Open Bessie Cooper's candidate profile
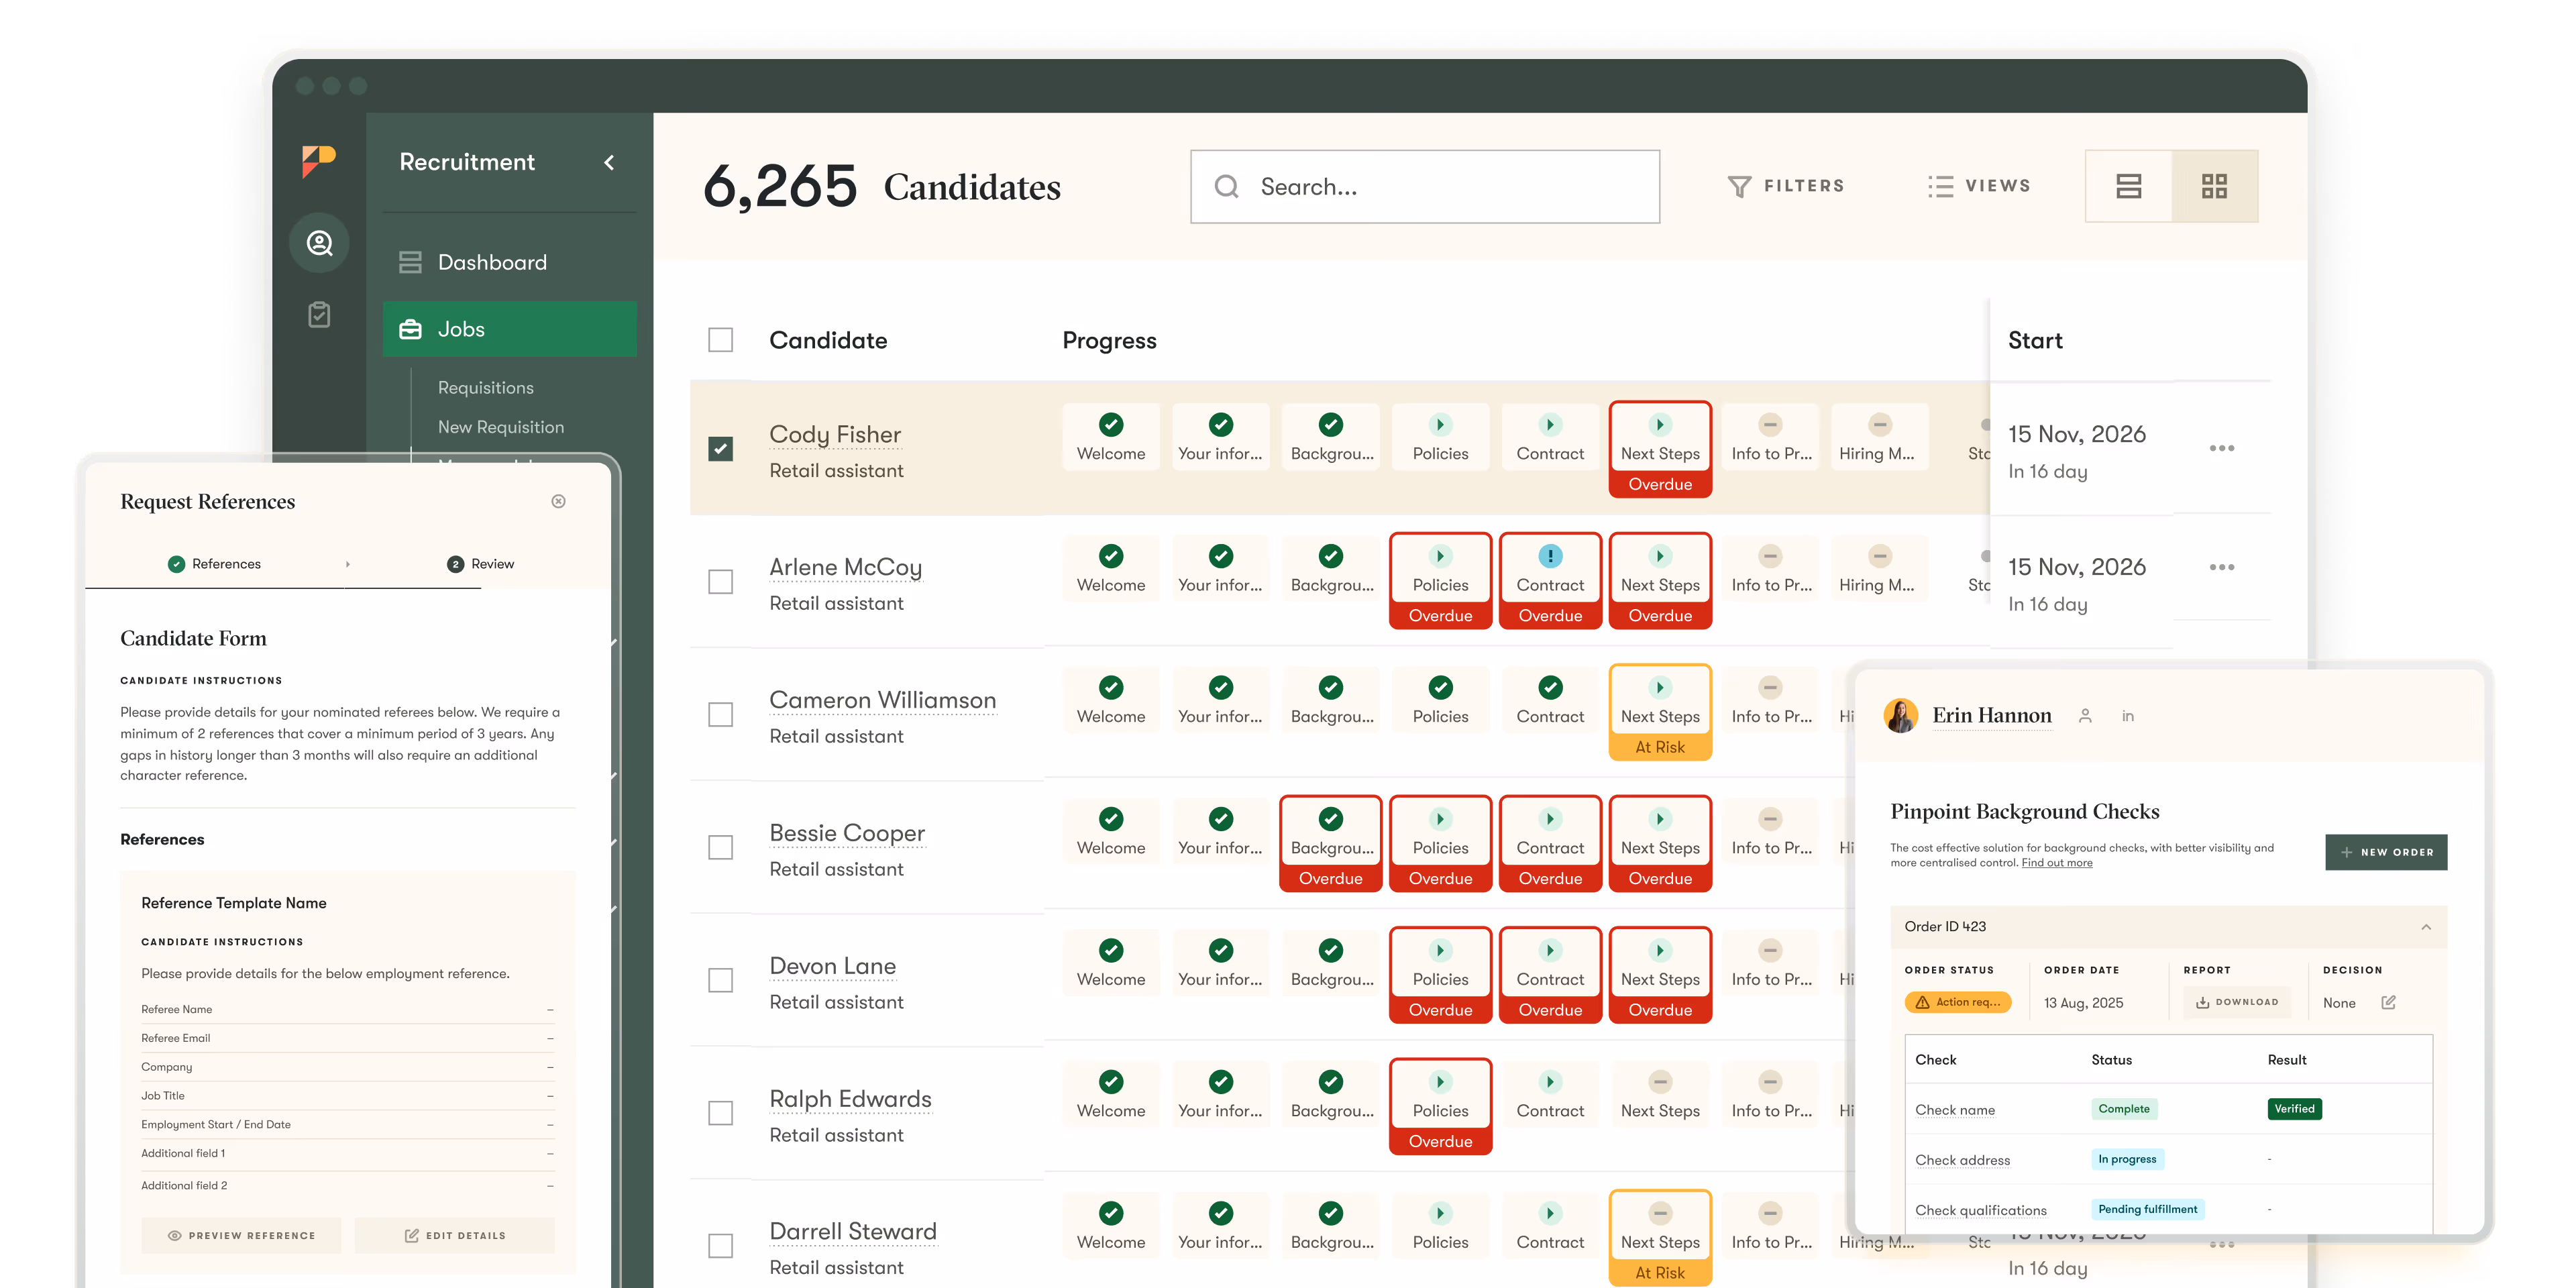The image size is (2576, 1288). pos(847,834)
